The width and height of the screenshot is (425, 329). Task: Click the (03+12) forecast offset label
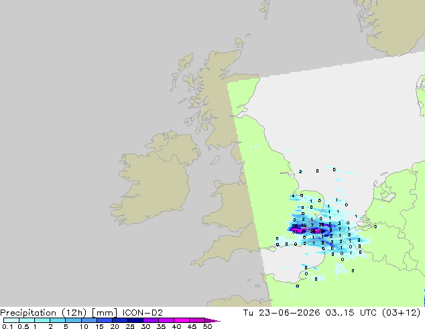[x=401, y=313]
